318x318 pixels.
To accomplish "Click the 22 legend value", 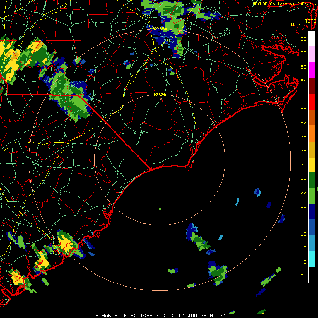I will click(304, 192).
